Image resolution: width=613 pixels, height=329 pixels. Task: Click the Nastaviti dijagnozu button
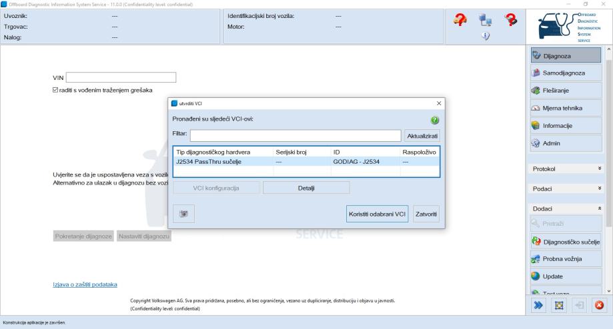(144, 236)
